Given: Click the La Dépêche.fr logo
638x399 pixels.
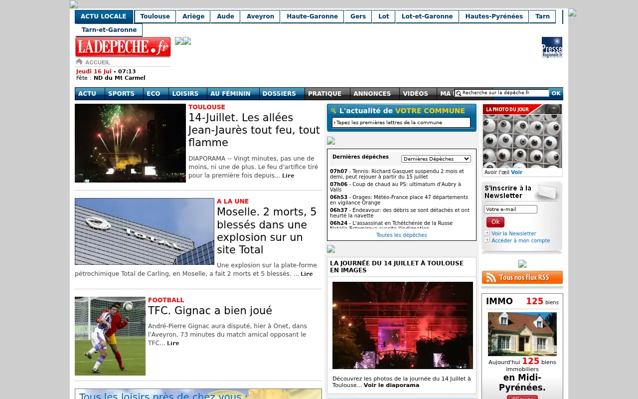Looking at the screenshot, I should (123, 47).
